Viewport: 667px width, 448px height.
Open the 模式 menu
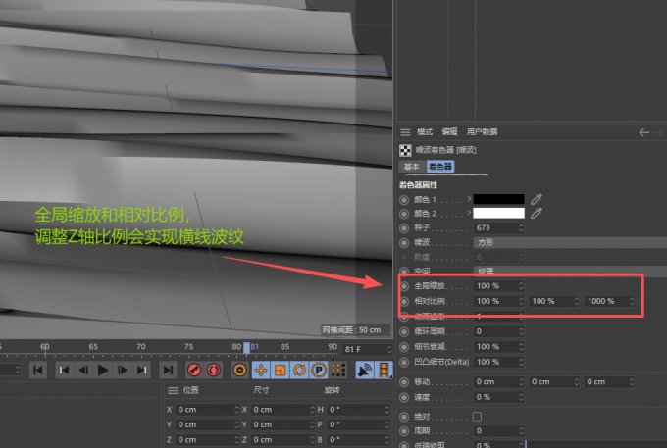425,131
